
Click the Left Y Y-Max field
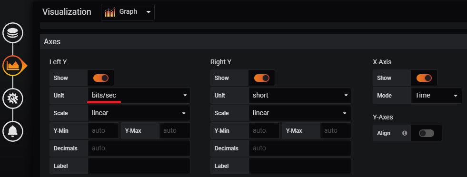175,130
